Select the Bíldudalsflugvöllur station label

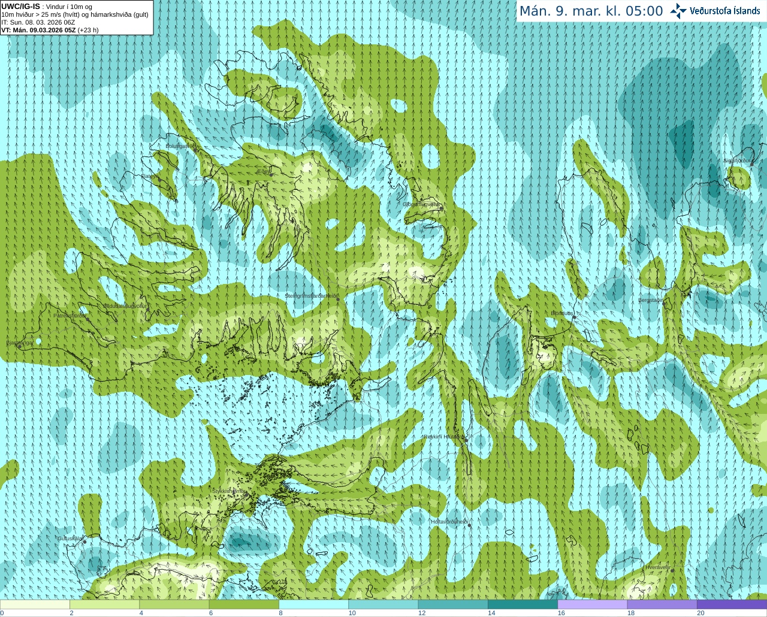pyautogui.click(x=125, y=306)
